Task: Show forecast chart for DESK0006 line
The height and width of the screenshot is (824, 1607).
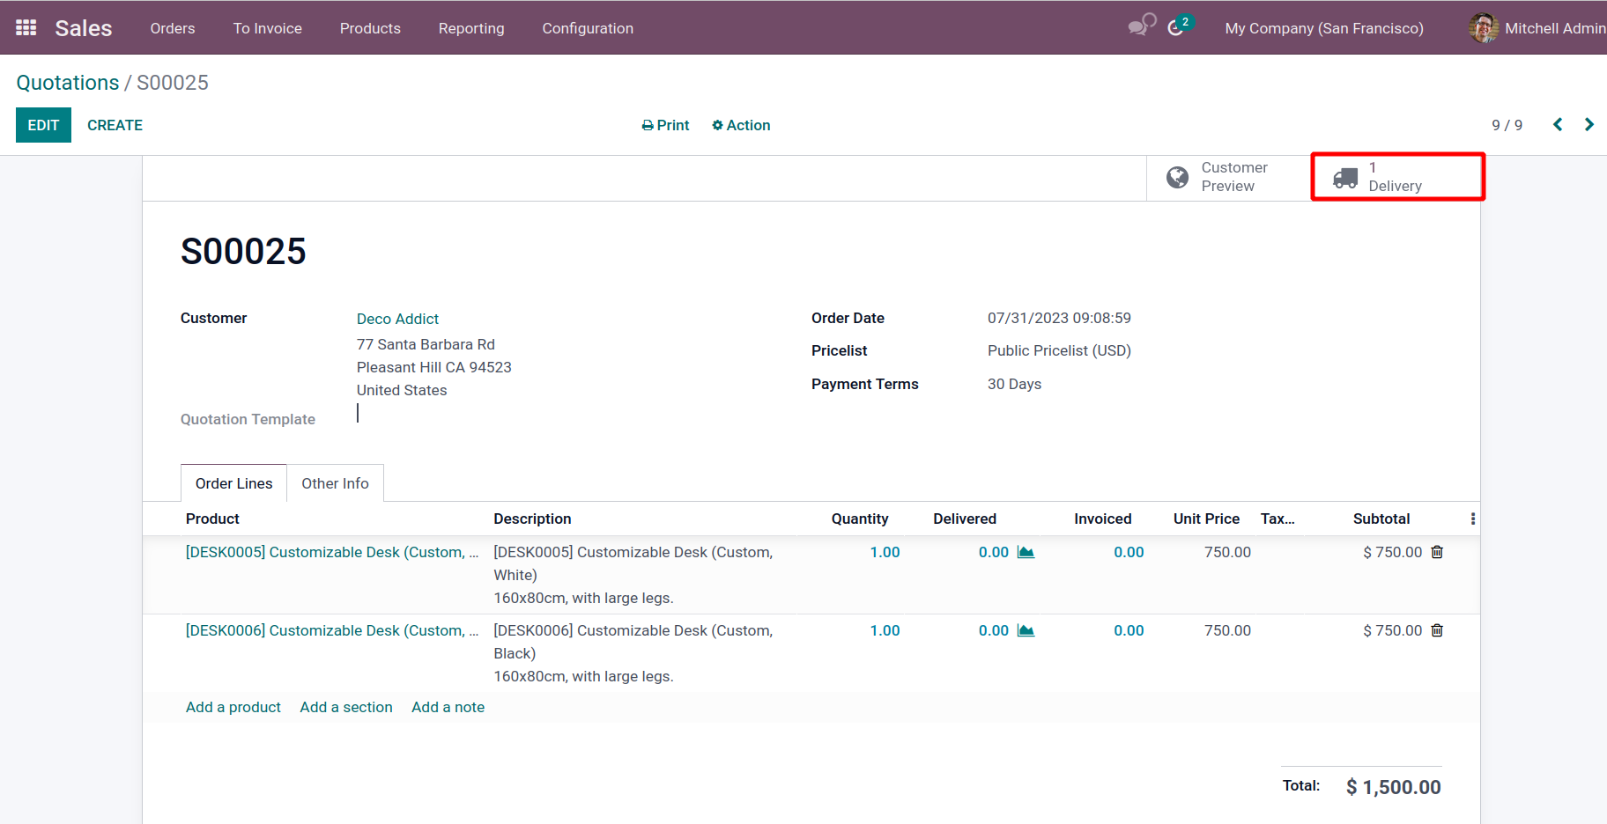Action: 1026,630
